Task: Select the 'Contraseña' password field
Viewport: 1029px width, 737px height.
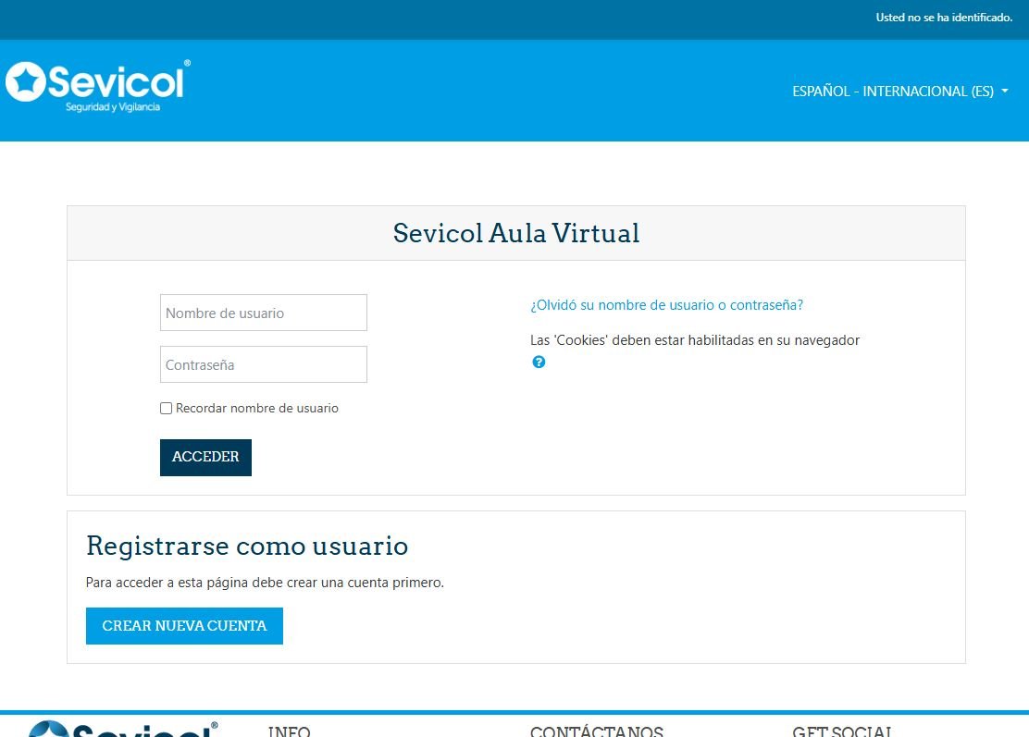Action: [263, 364]
